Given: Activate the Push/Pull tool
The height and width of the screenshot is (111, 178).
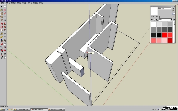Looking at the screenshot, I should 5,24.
